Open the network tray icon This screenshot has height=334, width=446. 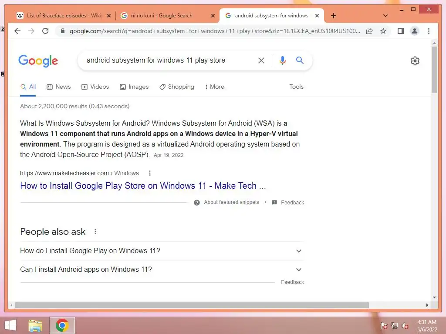pos(395,326)
